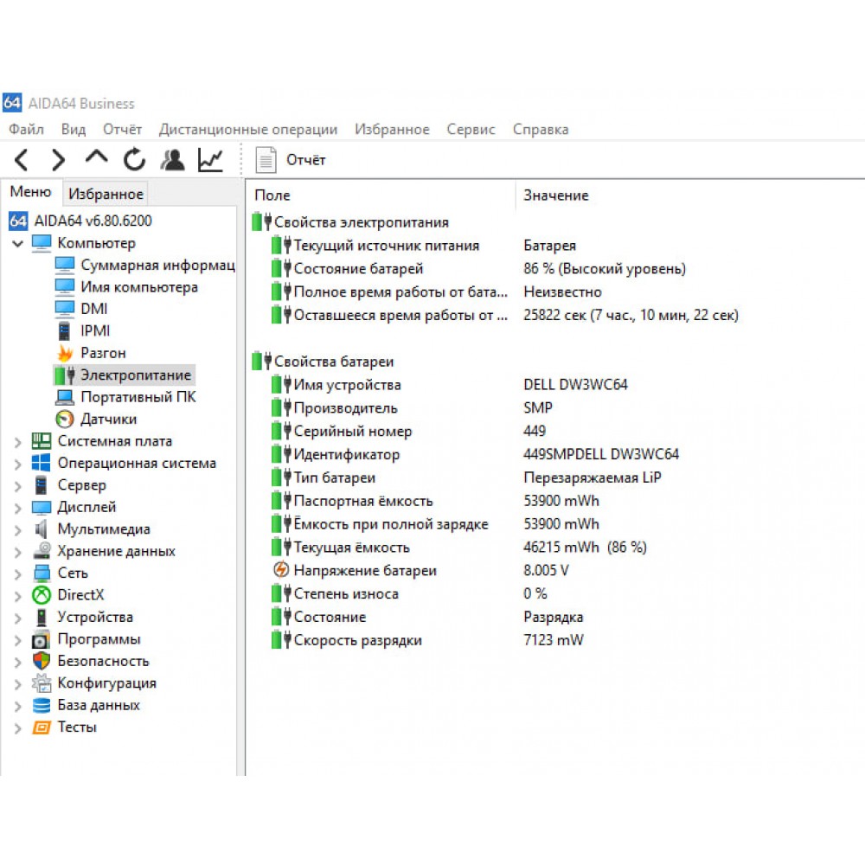Click the server tower icon for IPMI
Viewport: 865px width, 865px height.
(65, 331)
